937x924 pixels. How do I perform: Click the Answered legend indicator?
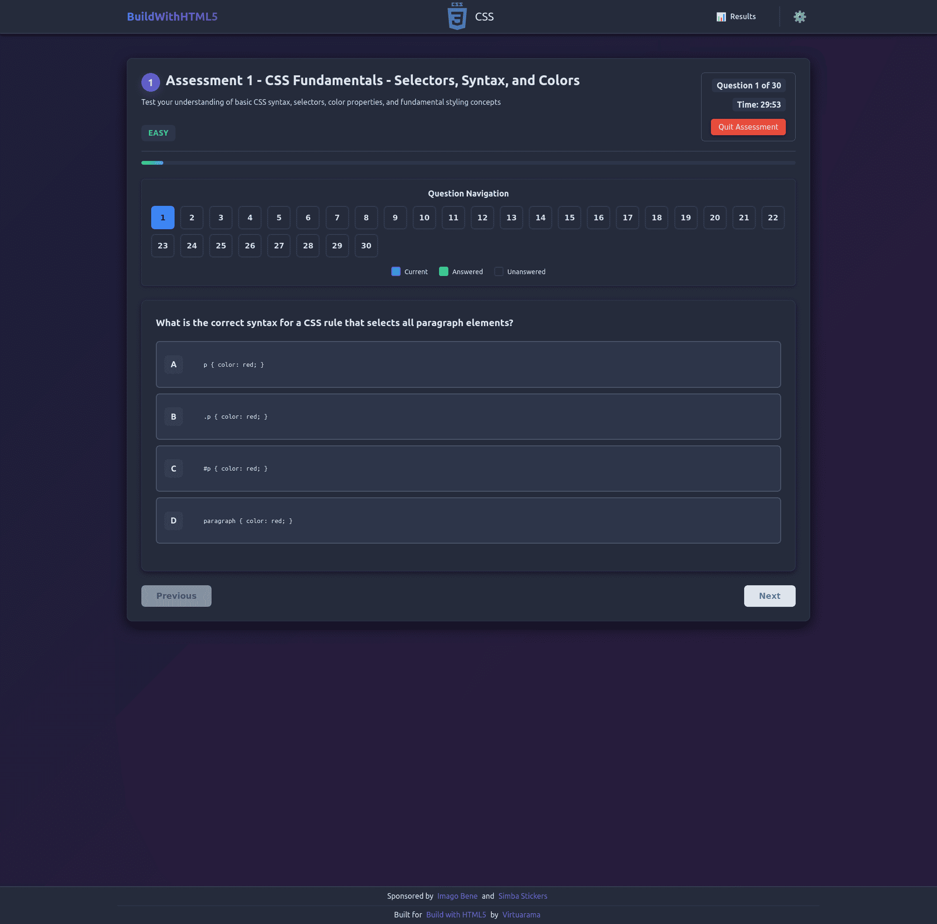(x=443, y=271)
